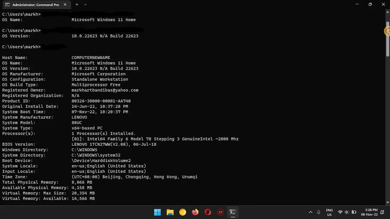Image resolution: width=390 pixels, height=219 pixels.
Task: Click the microphone icon in the system tray
Action: coord(319,212)
